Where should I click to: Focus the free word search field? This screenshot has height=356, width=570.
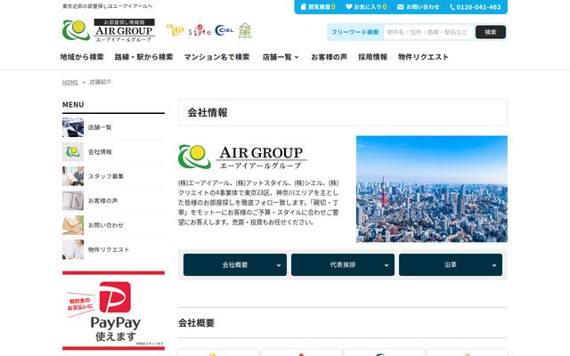coord(429,32)
